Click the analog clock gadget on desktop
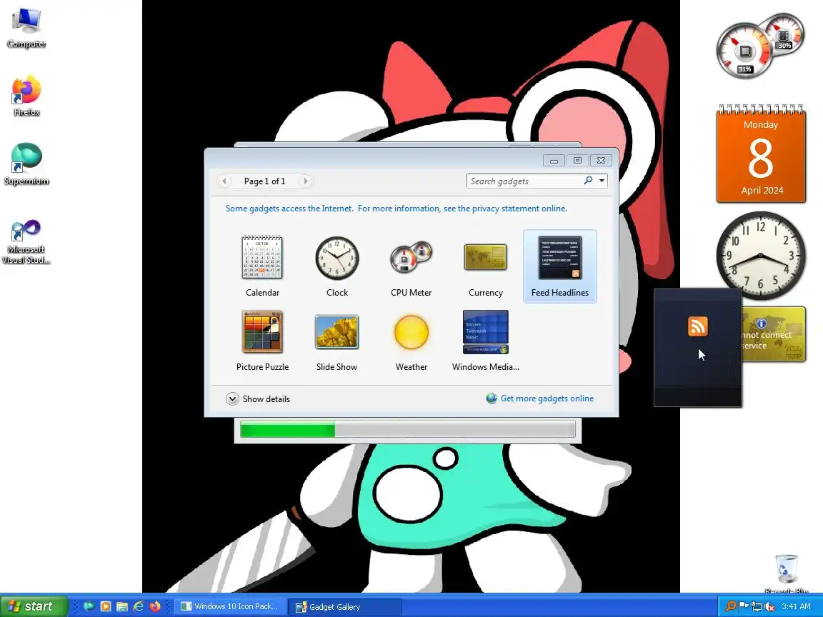 point(761,256)
